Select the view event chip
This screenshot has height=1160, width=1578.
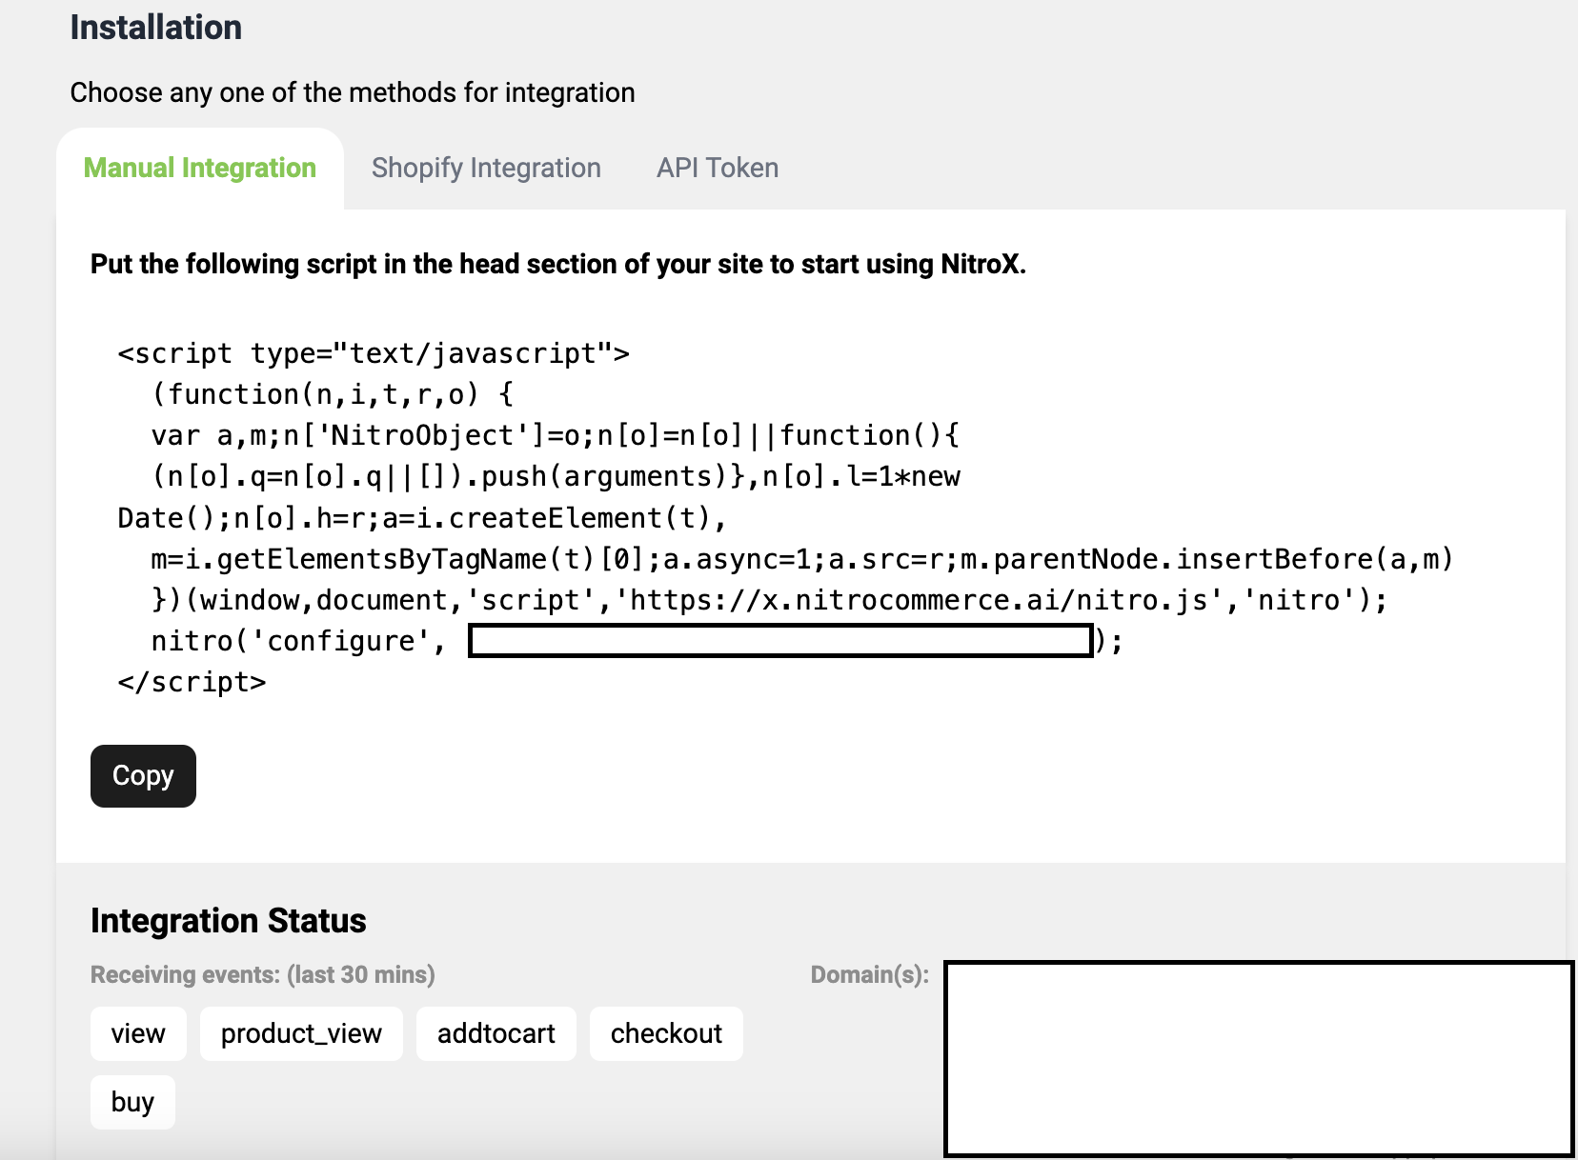[x=138, y=1033]
